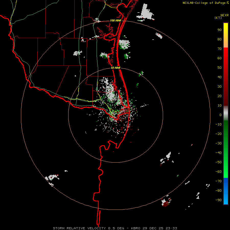Select the -70 knot scale value
This screenshot has height=230, width=230.
tap(218, 181)
